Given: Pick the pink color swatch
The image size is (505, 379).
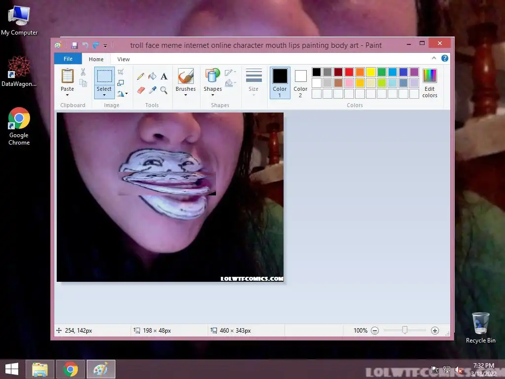Looking at the screenshot, I should [x=349, y=83].
